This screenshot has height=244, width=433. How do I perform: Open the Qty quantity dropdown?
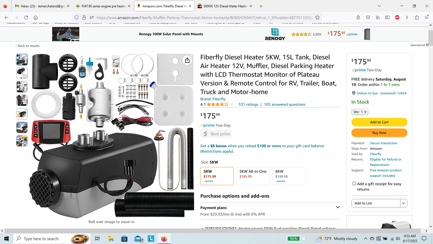pyautogui.click(x=360, y=112)
